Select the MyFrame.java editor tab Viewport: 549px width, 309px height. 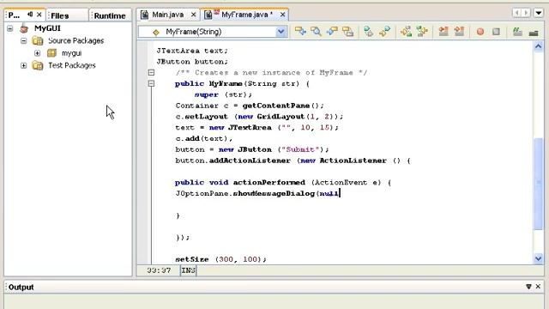pyautogui.click(x=244, y=15)
